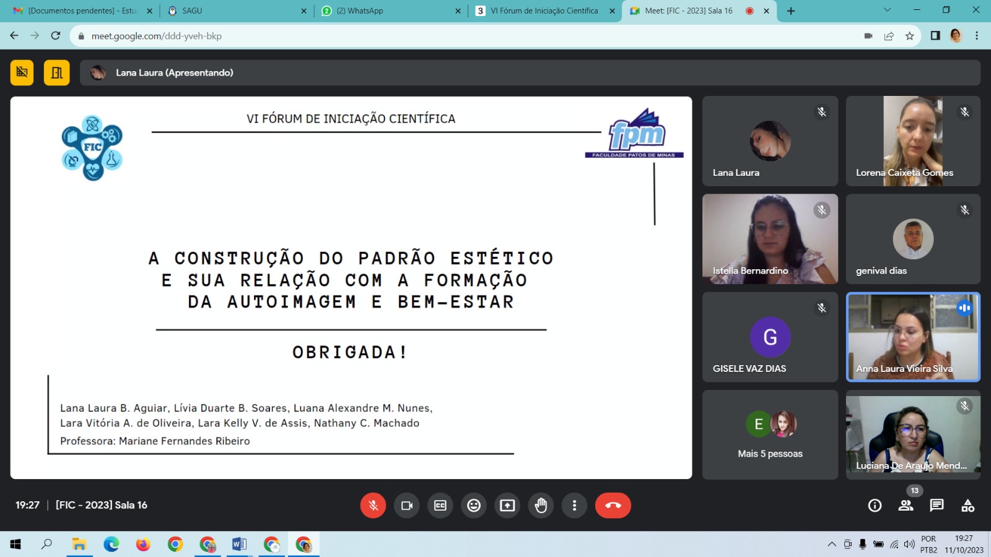Viewport: 991px width, 557px height.
Task: Select Anna Laura Vieira Silva video tile
Action: tap(913, 337)
